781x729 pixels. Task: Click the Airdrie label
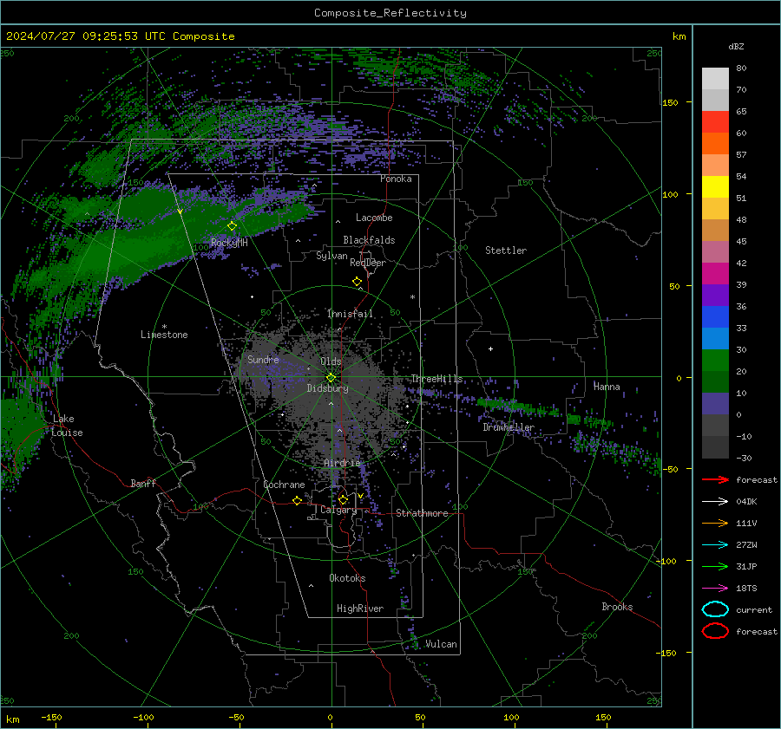point(342,463)
